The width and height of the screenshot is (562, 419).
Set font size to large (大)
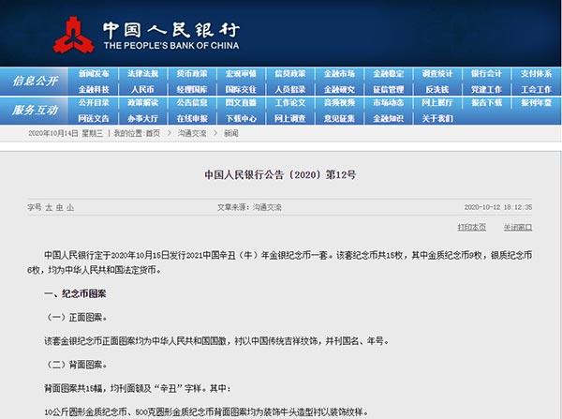click(49, 207)
